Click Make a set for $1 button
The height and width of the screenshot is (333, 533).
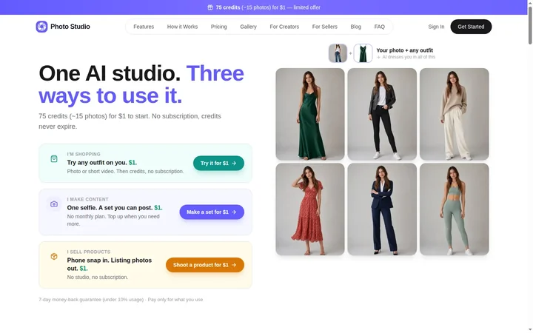[212, 212]
